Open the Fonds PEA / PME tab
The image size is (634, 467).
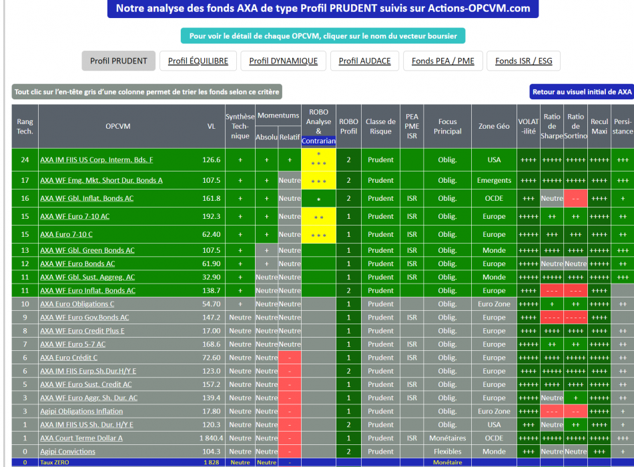point(443,61)
